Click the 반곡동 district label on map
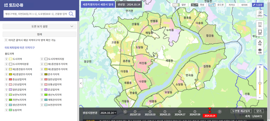This screenshot has width=270, height=121. (190, 75)
